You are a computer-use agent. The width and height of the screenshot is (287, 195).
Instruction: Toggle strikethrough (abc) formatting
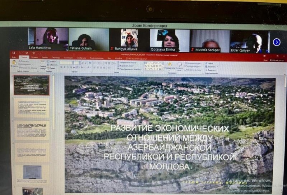[74, 67]
